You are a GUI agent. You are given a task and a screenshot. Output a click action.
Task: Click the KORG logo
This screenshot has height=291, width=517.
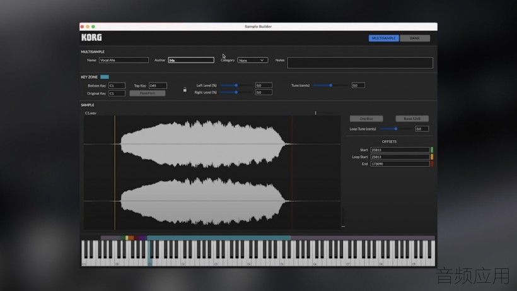[x=91, y=38]
